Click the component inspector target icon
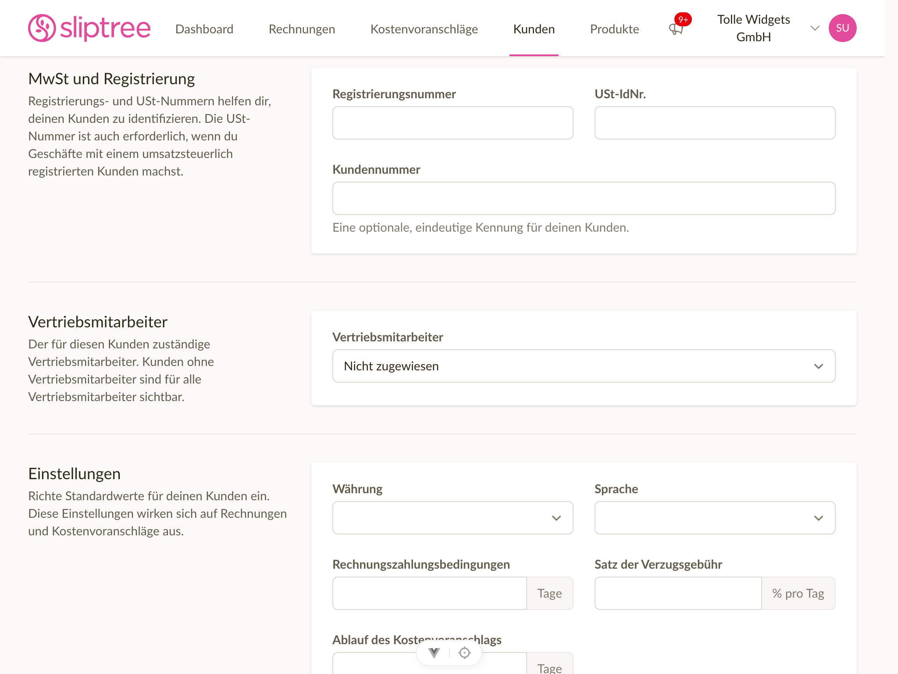This screenshot has height=674, width=898. [464, 653]
